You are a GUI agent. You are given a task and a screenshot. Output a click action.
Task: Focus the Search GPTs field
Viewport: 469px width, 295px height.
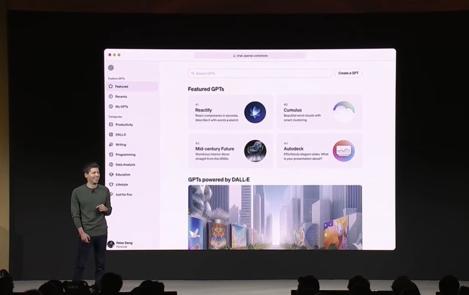click(259, 73)
